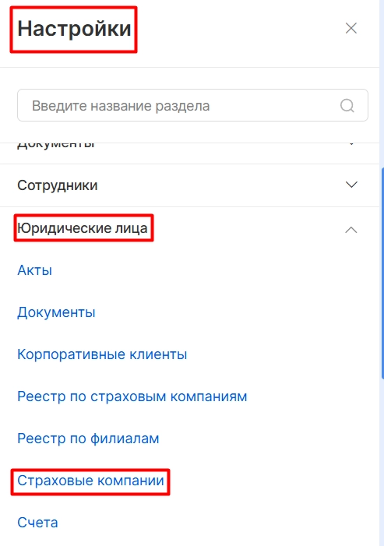
Task: Select the Сотрудники section header label
Action: point(58,185)
